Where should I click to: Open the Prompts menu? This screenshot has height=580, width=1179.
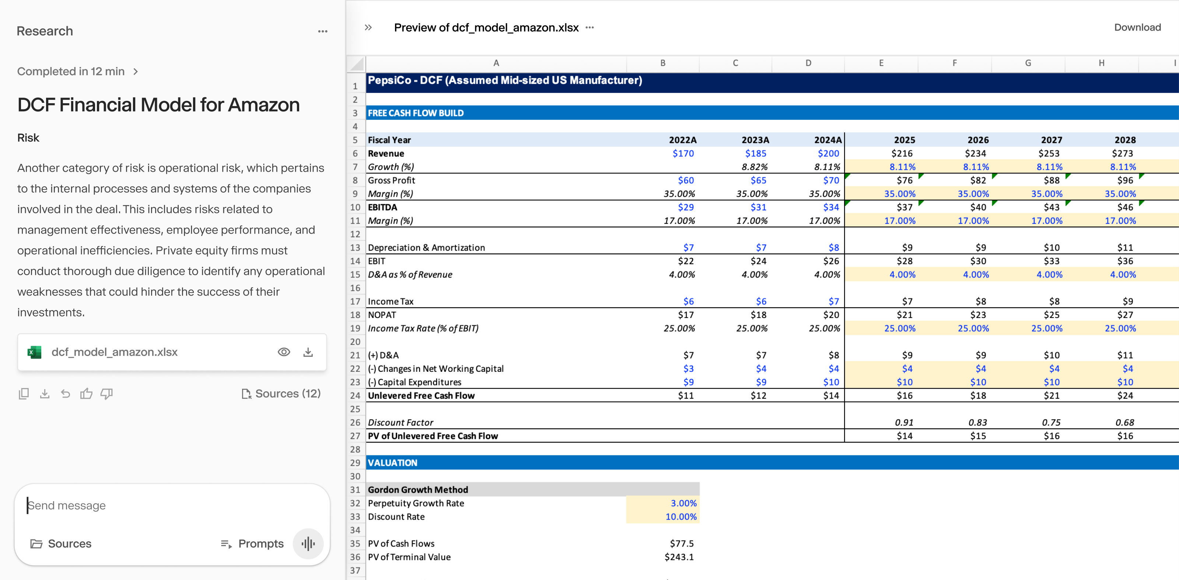(261, 544)
